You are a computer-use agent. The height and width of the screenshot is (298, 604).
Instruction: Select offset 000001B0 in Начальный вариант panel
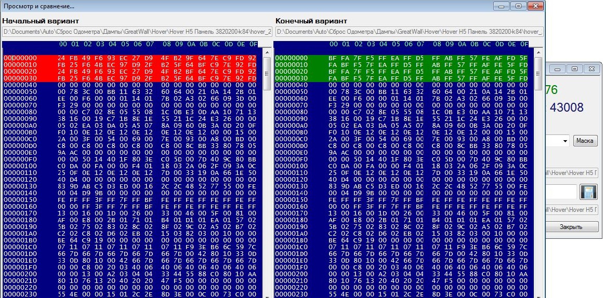21,240
